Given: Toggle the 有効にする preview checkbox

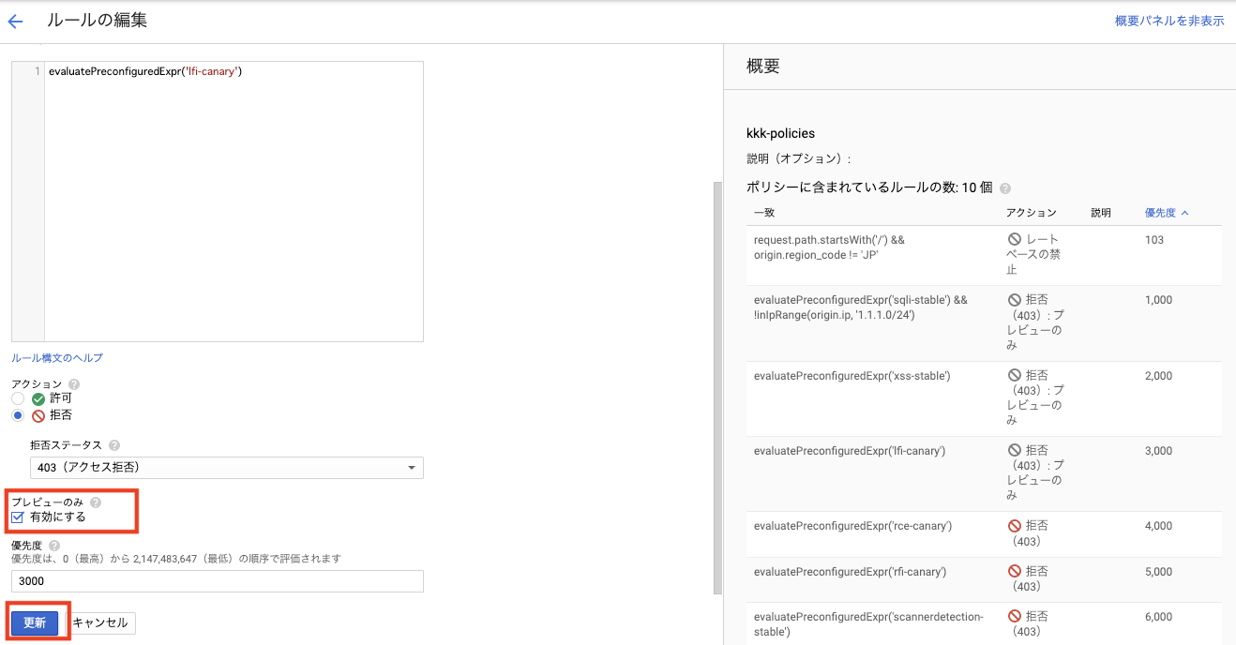Looking at the screenshot, I should point(18,517).
